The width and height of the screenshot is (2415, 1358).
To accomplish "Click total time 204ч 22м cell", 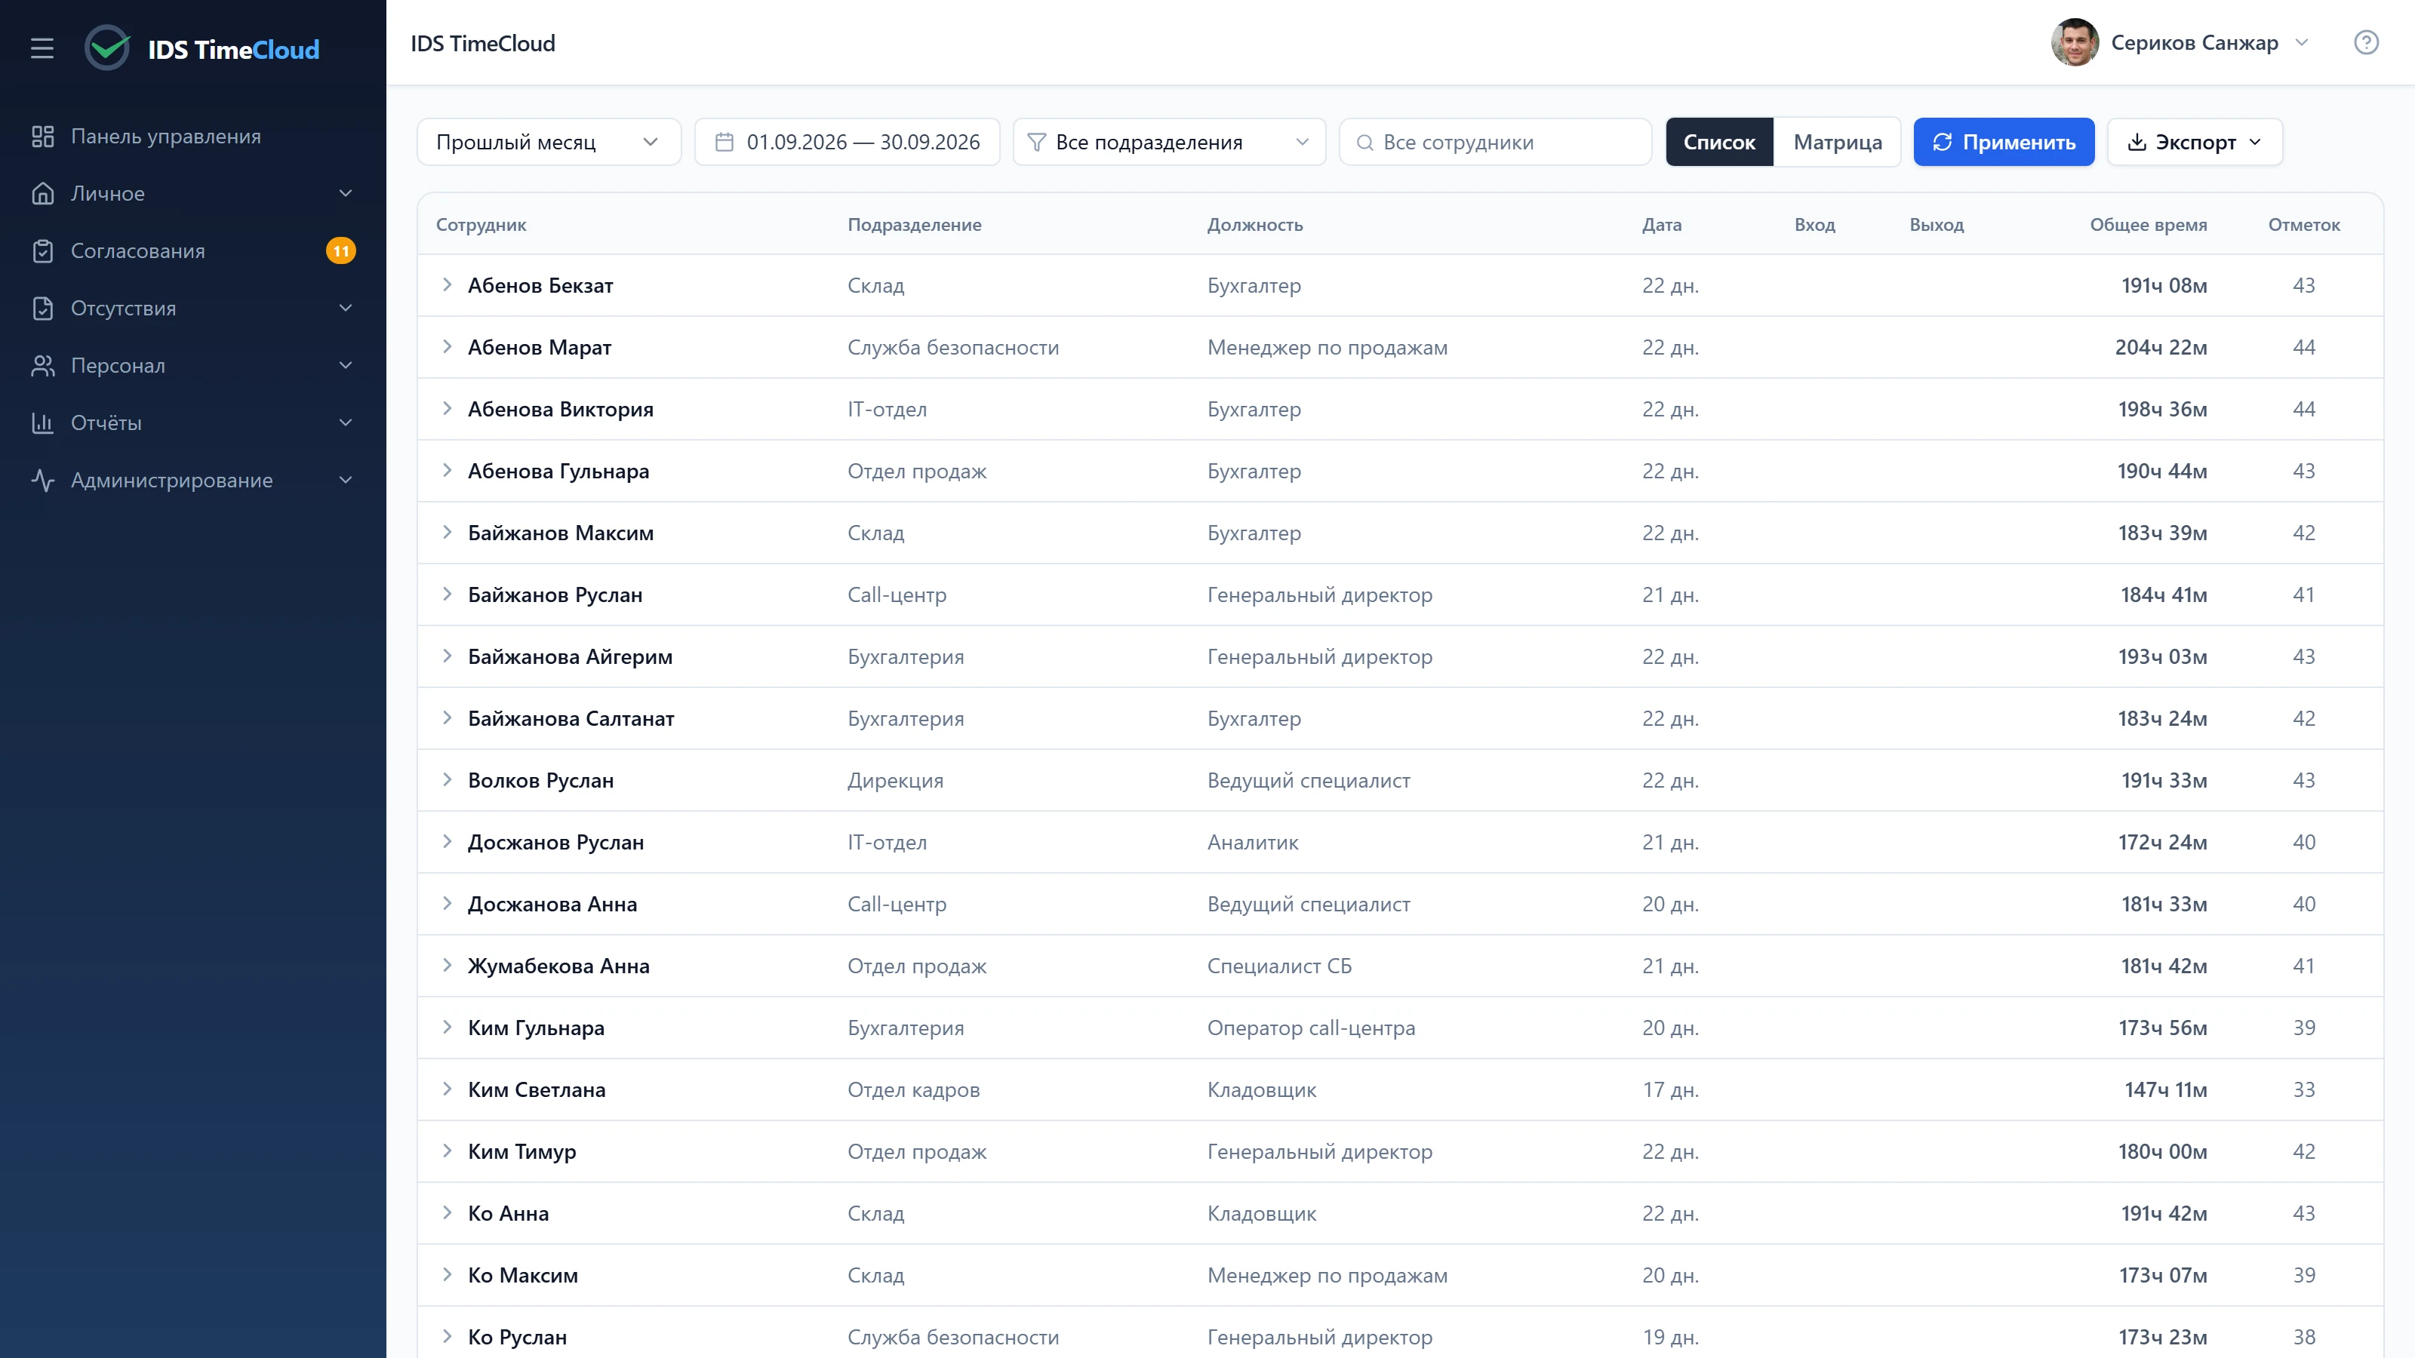I will (2161, 348).
